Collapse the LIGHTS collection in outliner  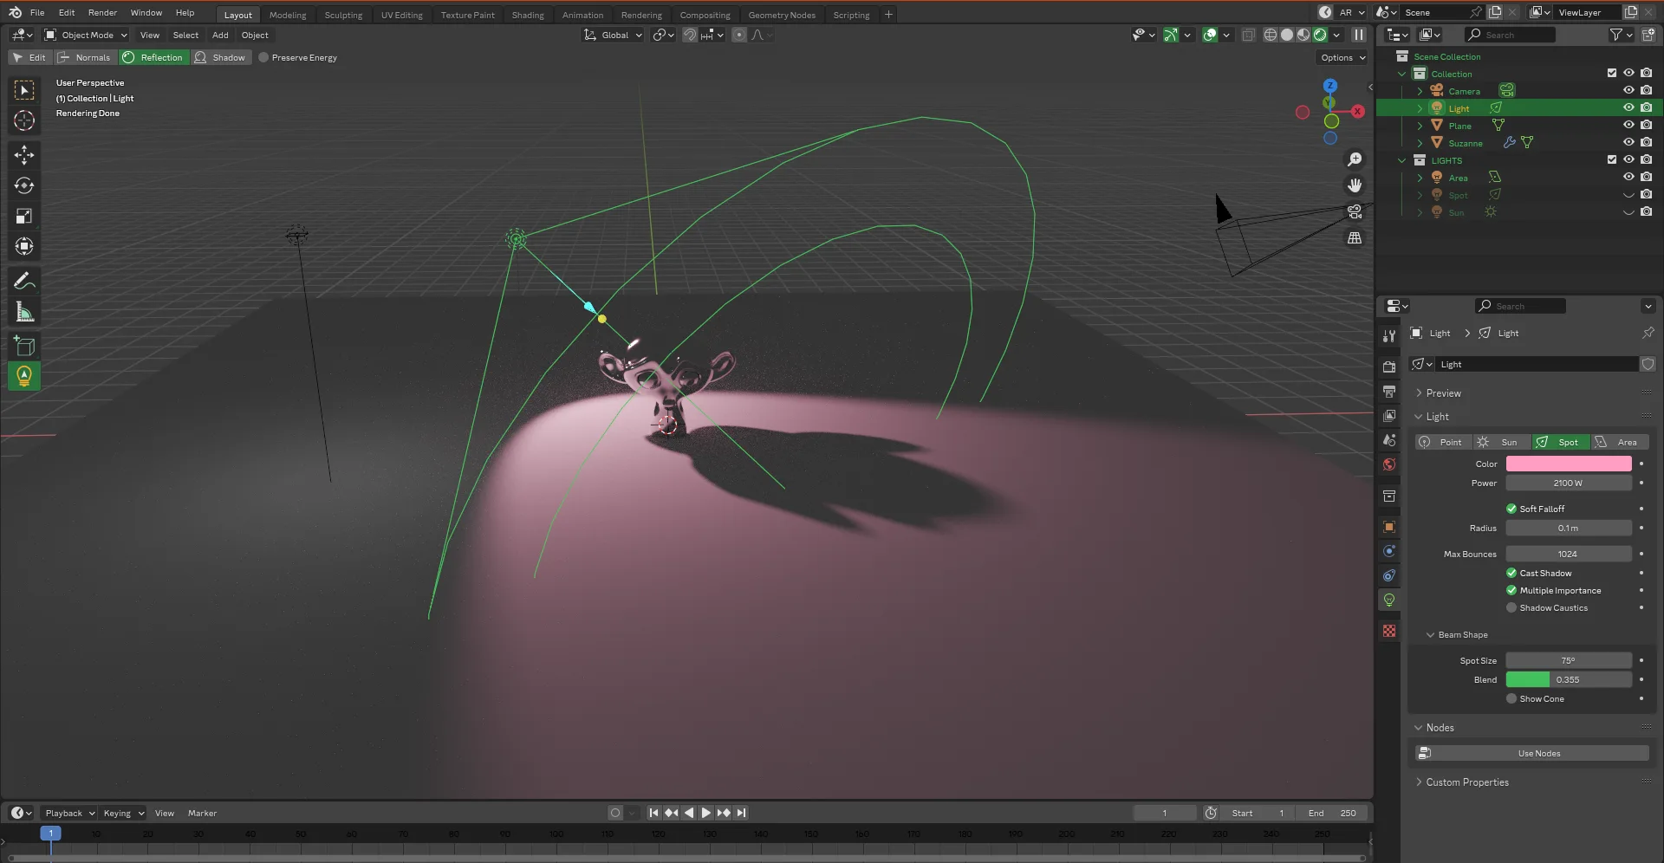coord(1402,160)
